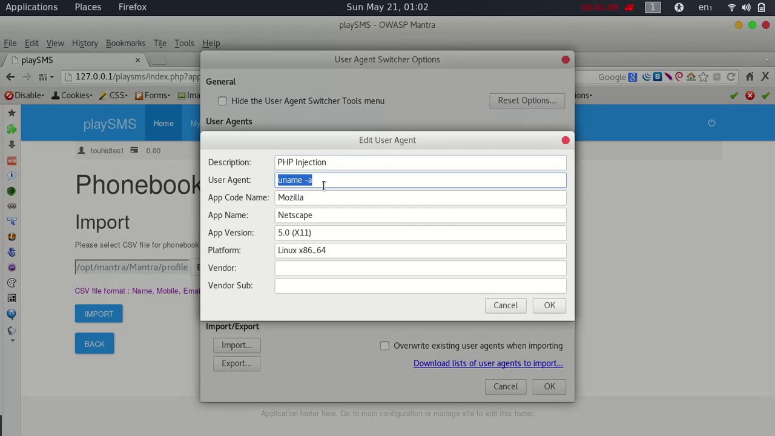This screenshot has height=436, width=775.
Task: Click the blue B Bootstrap icon in toolbar
Action: 658,77
